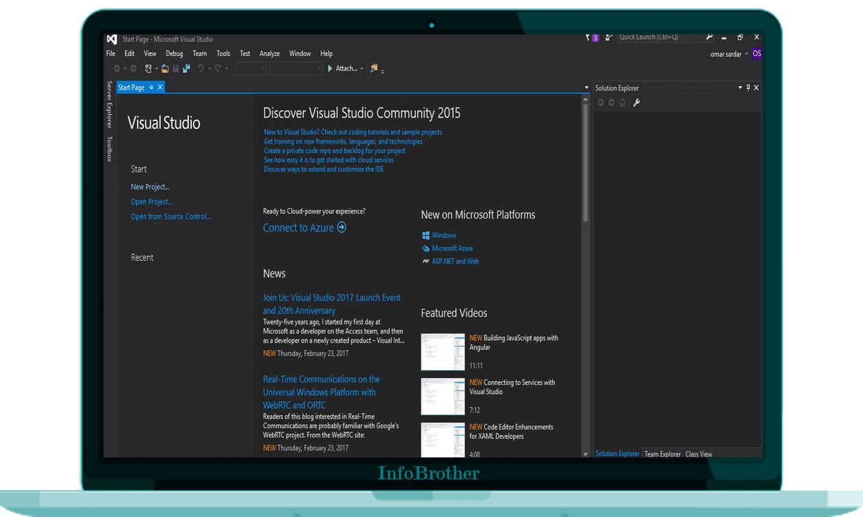Viewport: 863px width, 517px height.
Task: Click Solution Explorer Forward arrow icon
Action: 612,103
